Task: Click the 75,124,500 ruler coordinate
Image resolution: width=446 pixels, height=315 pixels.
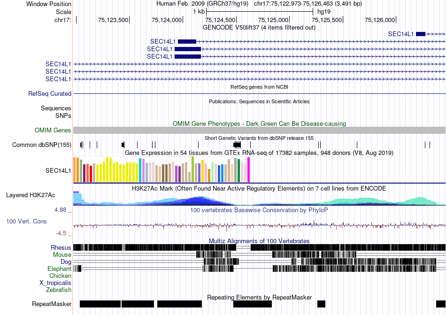Action: (220, 20)
